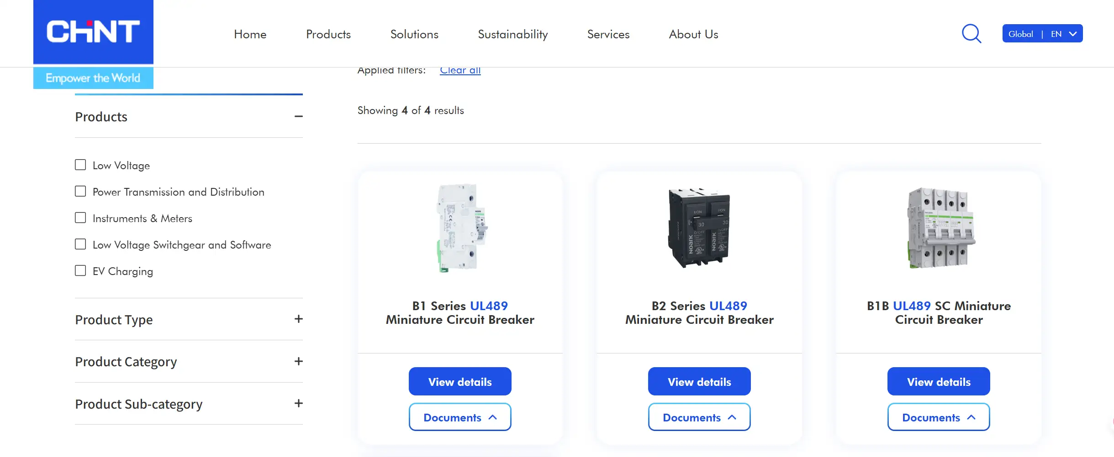The width and height of the screenshot is (1114, 457).
Task: Check the Low Voltage filter
Action: (80, 165)
